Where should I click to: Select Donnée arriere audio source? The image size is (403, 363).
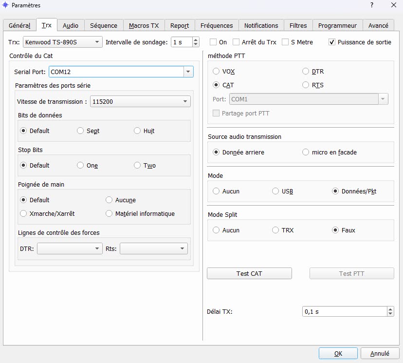pyautogui.click(x=216, y=153)
